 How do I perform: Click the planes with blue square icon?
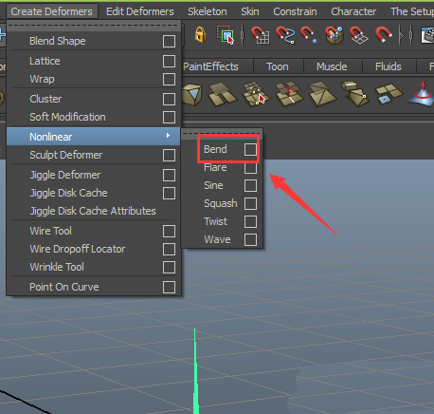(389, 94)
